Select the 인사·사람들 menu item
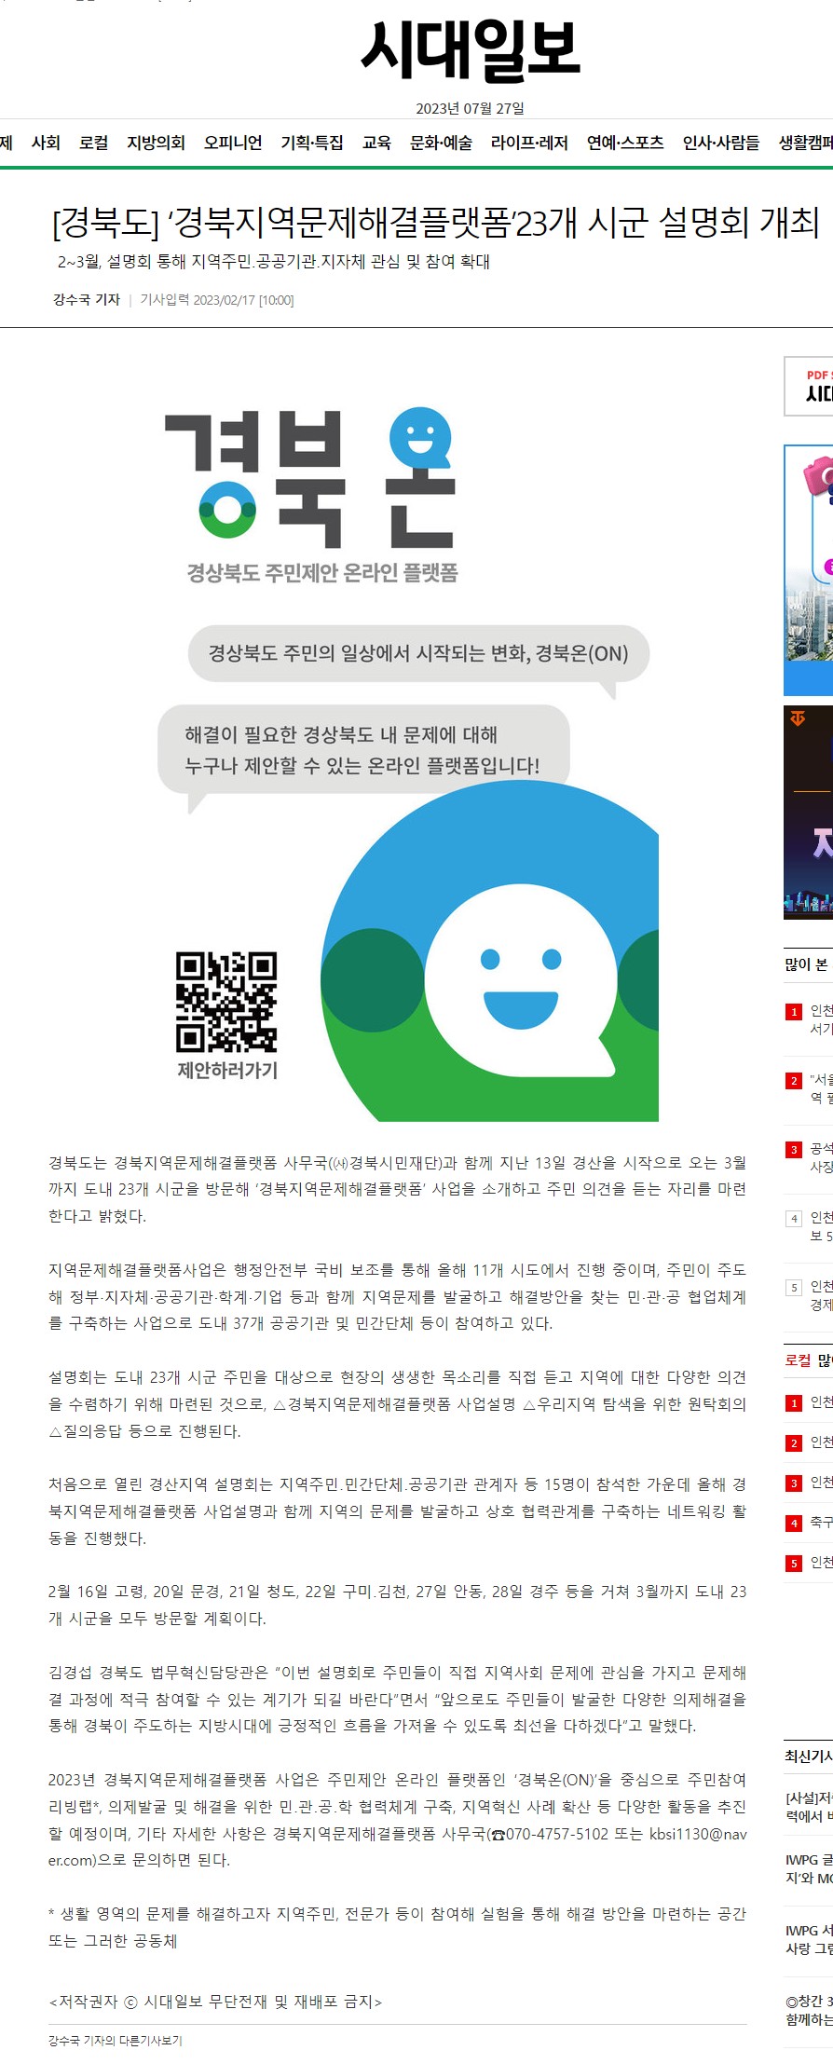 tap(721, 143)
